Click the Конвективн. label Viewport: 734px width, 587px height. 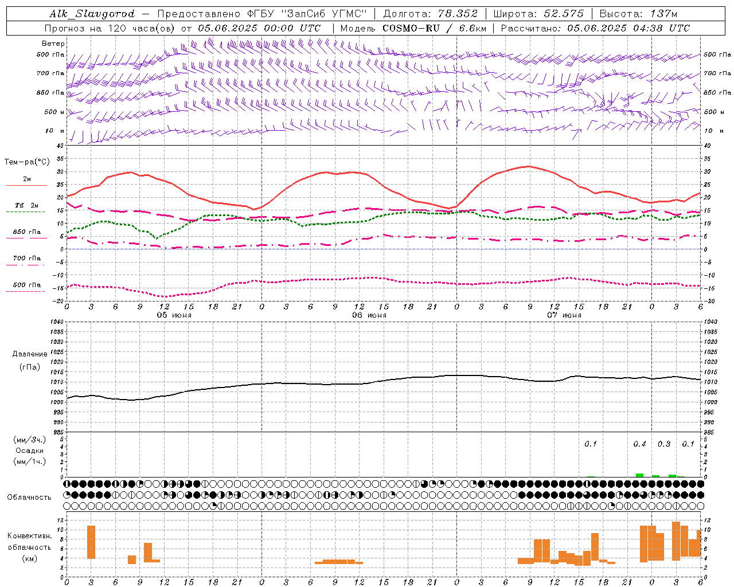tap(30, 536)
